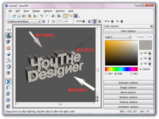Open the Window menu
Screen dimensions: 159x119
point(60,11)
